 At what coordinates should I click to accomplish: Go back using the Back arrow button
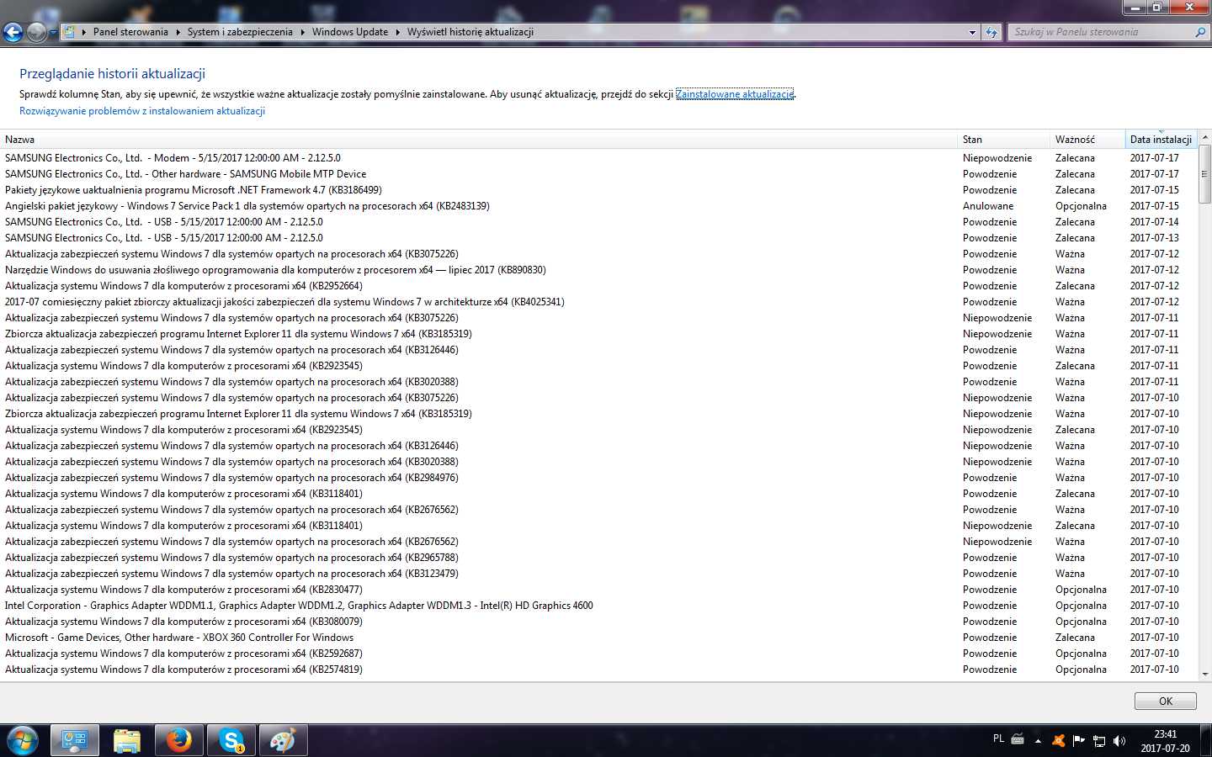pyautogui.click(x=13, y=32)
